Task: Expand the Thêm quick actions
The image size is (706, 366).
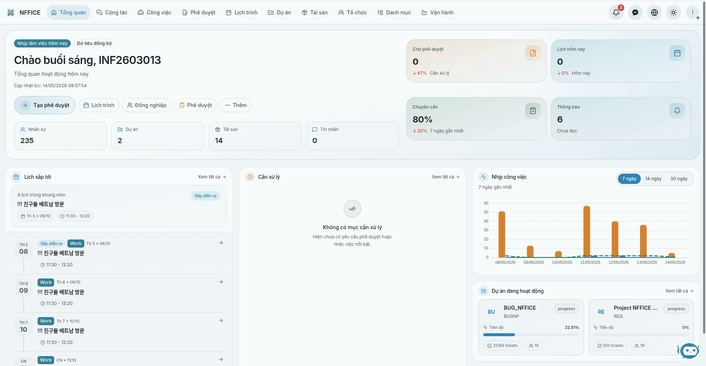Action: point(236,105)
